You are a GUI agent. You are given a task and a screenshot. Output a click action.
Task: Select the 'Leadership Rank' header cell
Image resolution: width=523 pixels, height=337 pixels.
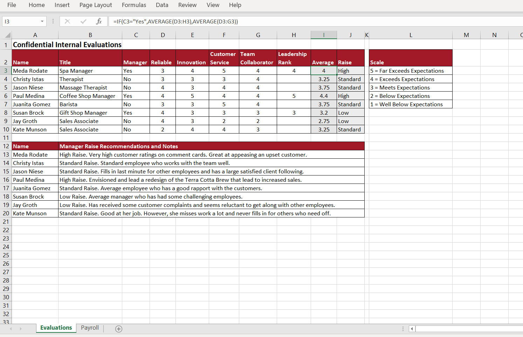coord(294,58)
